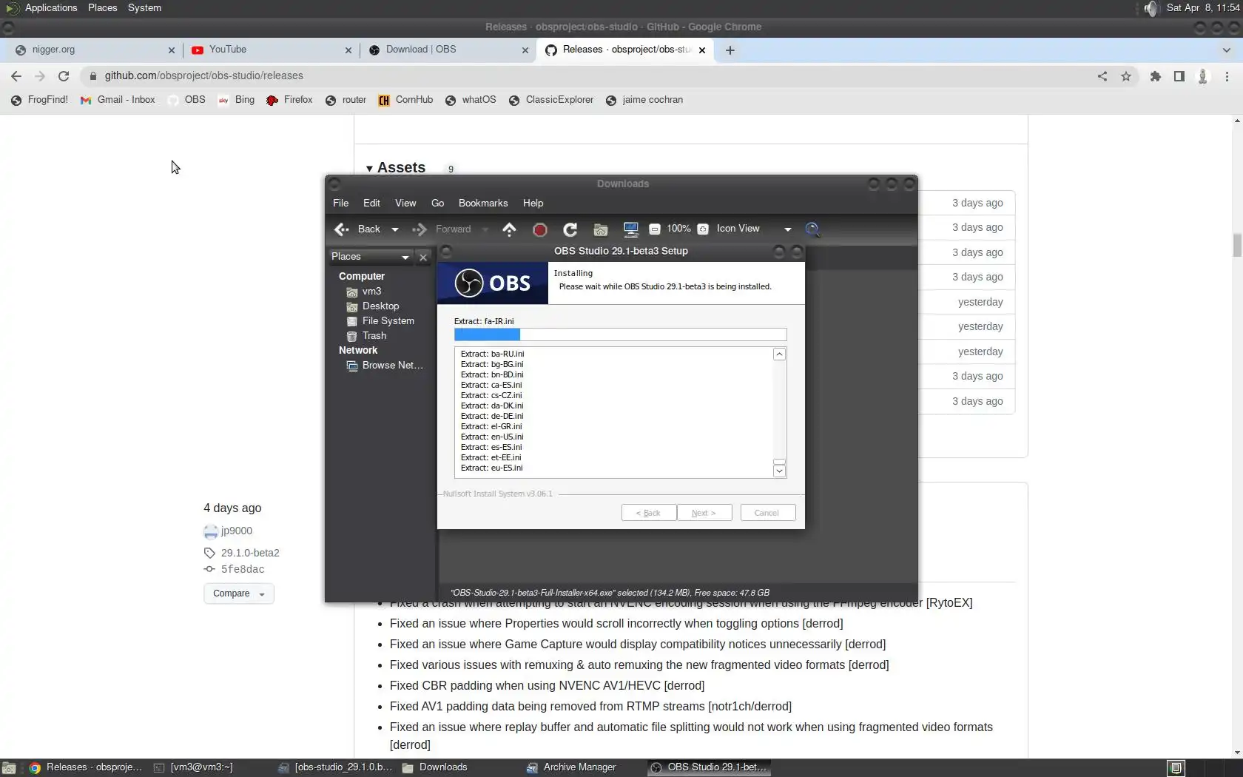This screenshot has width=1243, height=777.
Task: Open the 29.1.0-beta2 tag link
Action: 250,554
